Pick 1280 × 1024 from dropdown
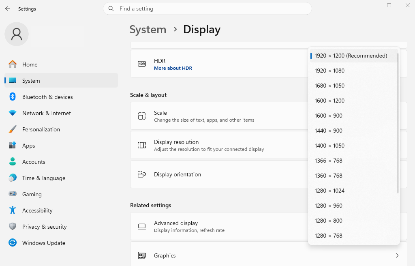415x266 pixels. 354,191
